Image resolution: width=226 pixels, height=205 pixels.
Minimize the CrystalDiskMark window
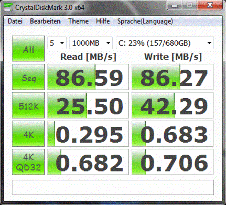[x=175, y=5]
